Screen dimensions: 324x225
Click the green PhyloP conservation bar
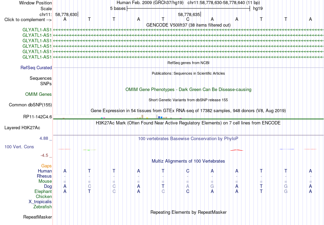(x=89, y=150)
